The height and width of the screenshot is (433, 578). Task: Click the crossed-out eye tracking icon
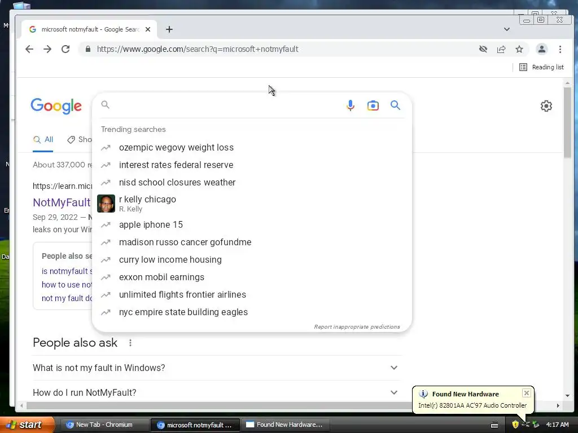(x=483, y=49)
